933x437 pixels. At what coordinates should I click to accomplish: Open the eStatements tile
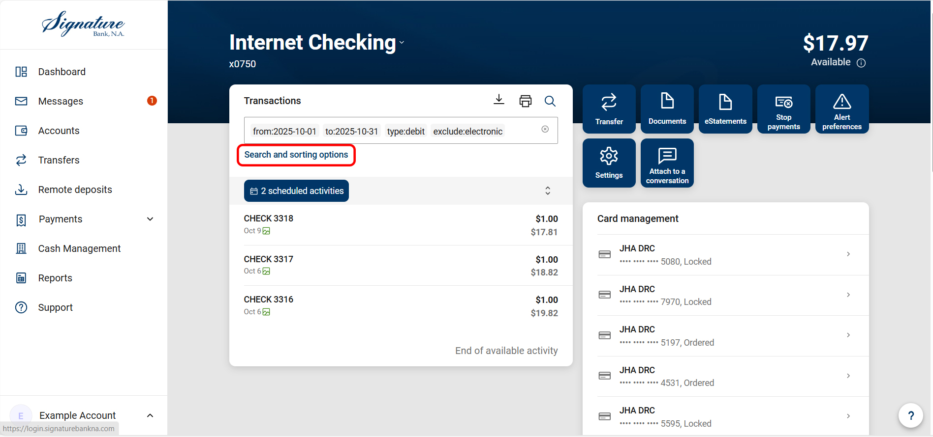[725, 109]
